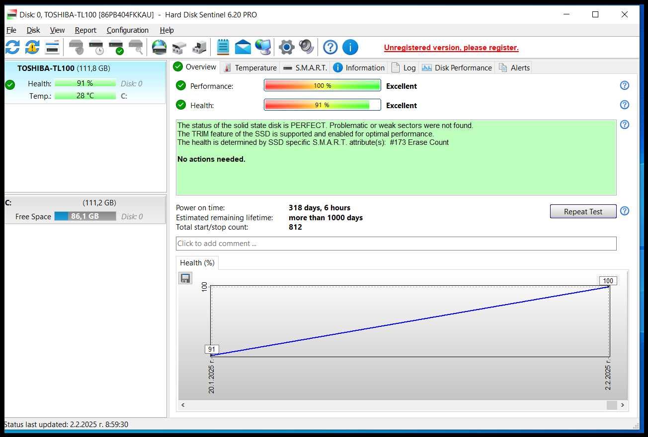Click the green check next to TOSHIBA-TL100 Health

click(10, 85)
